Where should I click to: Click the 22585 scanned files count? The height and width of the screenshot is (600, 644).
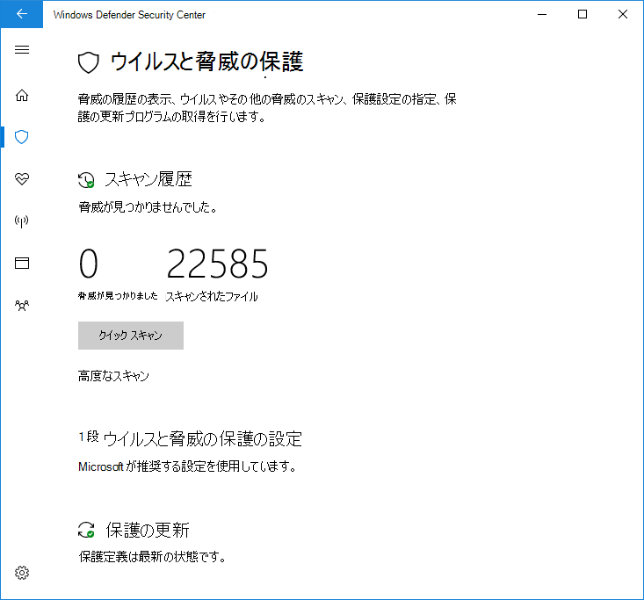pyautogui.click(x=217, y=264)
